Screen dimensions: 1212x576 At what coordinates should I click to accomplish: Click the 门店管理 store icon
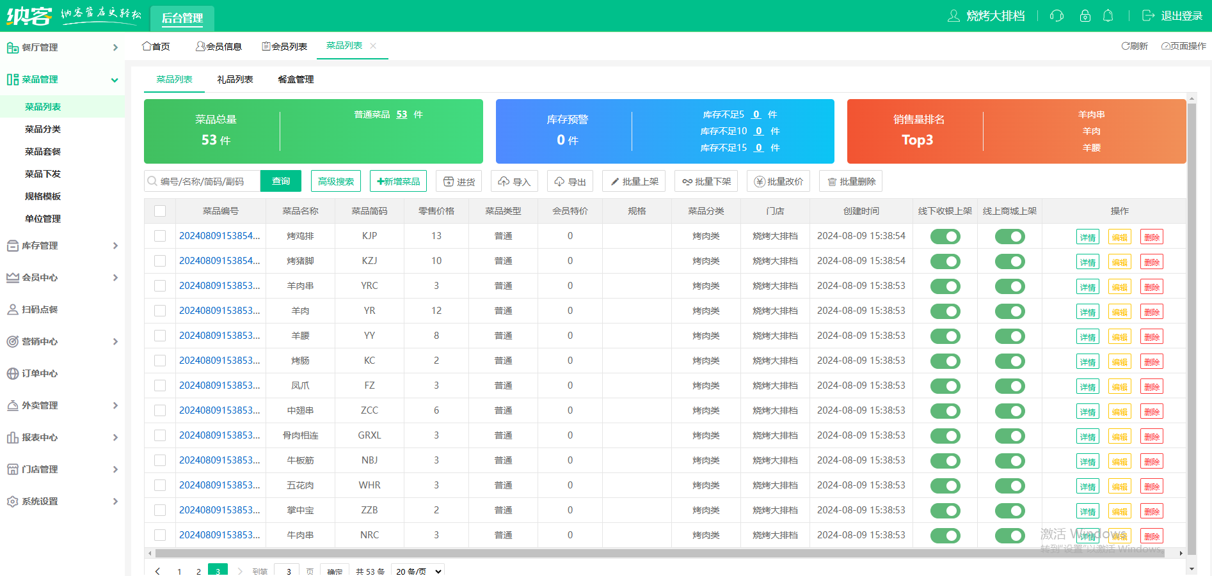12,469
